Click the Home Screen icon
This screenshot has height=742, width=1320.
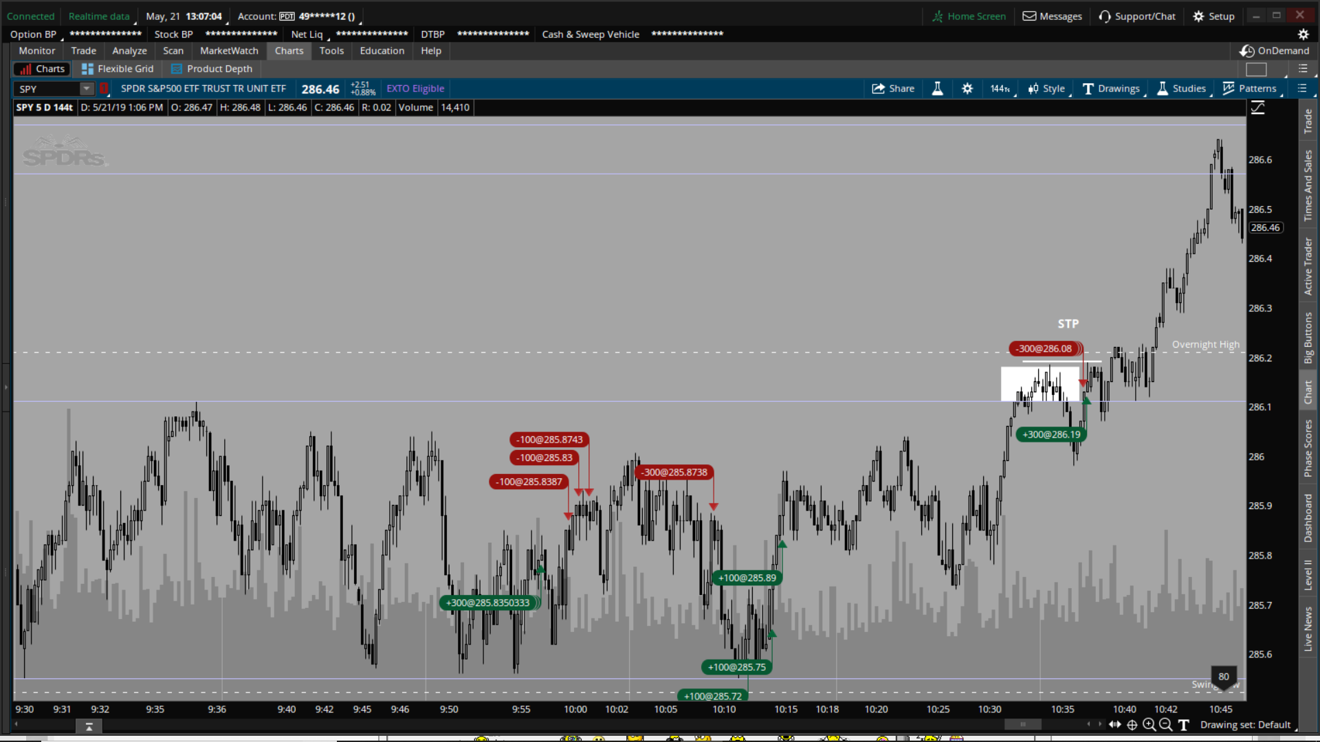(938, 16)
